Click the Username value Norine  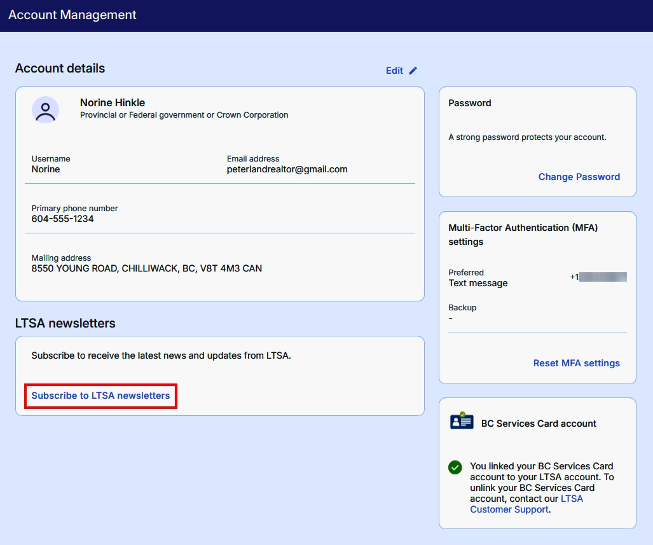coord(46,169)
